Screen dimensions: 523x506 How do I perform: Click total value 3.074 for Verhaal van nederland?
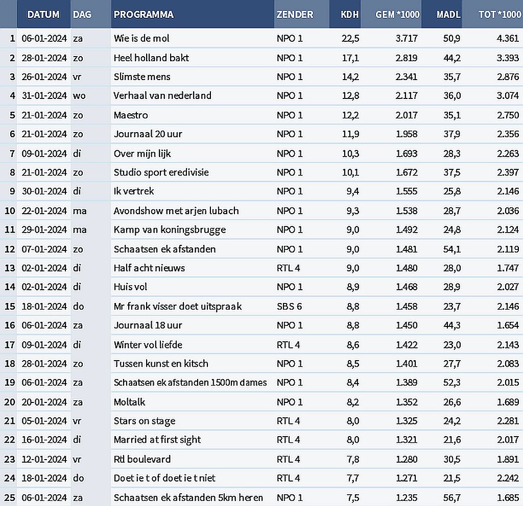pos(508,95)
